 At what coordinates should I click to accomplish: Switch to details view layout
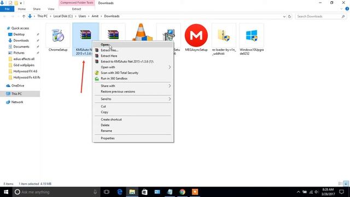pyautogui.click(x=340, y=184)
